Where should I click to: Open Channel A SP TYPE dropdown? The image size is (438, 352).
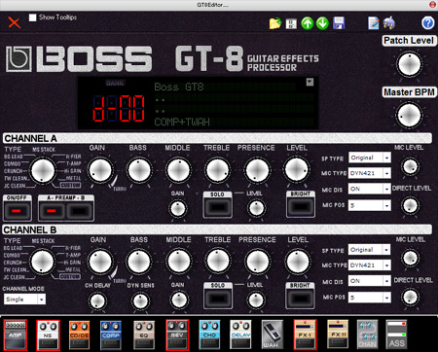tap(370, 158)
